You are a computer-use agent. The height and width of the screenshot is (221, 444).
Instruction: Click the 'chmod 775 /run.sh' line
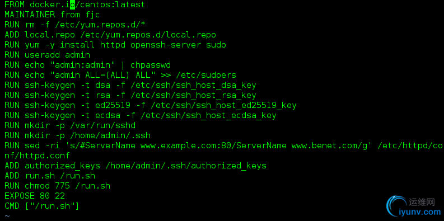tap(58, 186)
